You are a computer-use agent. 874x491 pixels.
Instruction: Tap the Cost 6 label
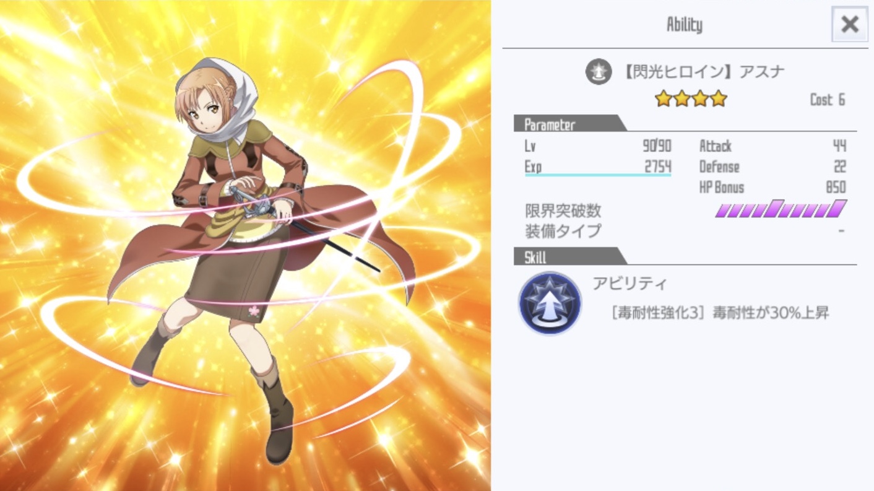tap(828, 100)
